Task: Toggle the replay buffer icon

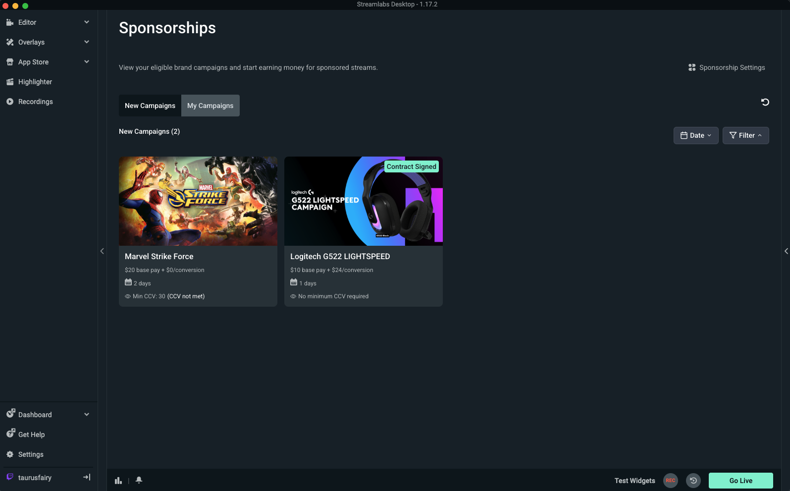Action: pos(693,481)
